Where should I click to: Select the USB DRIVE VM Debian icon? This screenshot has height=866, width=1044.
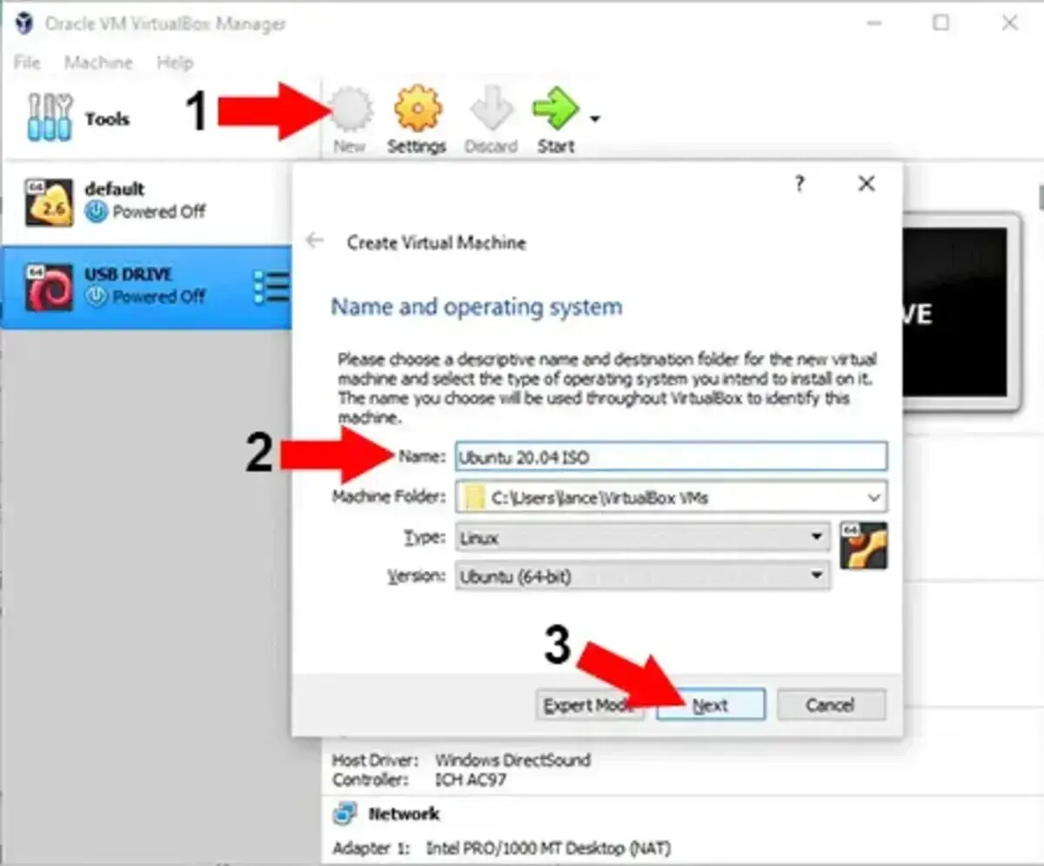[x=49, y=288]
